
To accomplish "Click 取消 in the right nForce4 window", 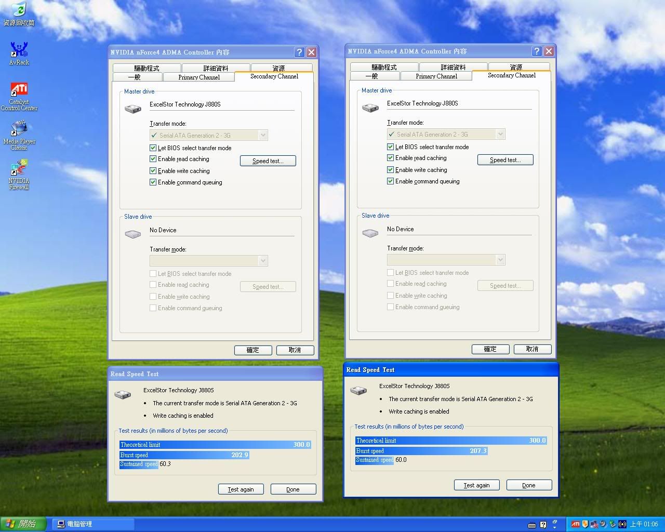I will [x=533, y=349].
